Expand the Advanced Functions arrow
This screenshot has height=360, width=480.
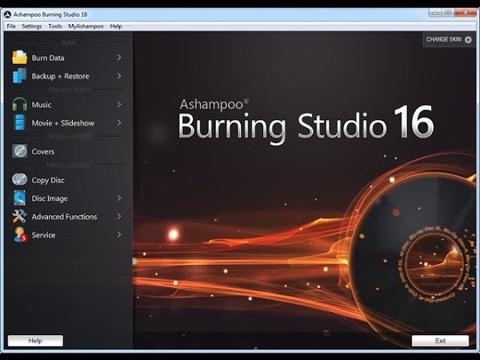(x=119, y=216)
